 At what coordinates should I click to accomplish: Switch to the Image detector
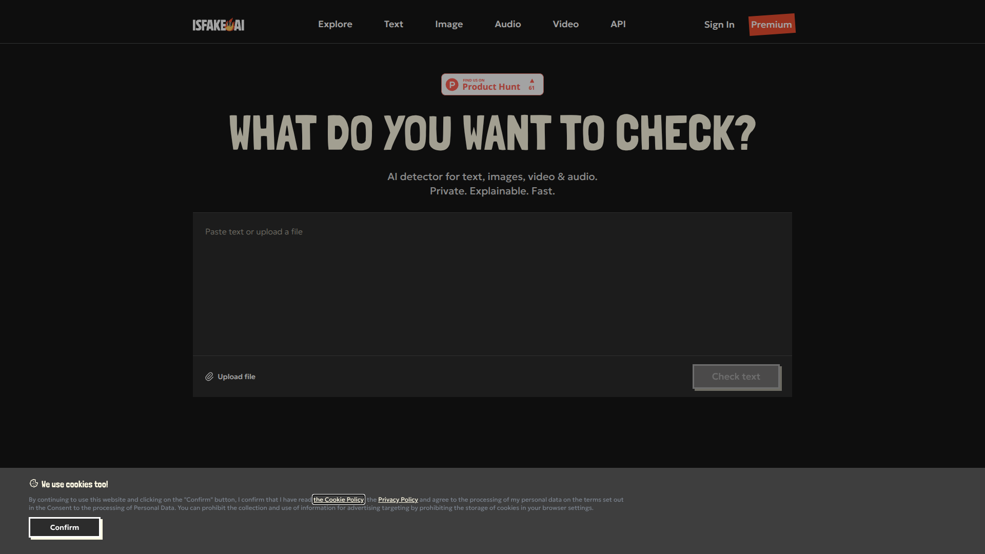449,24
